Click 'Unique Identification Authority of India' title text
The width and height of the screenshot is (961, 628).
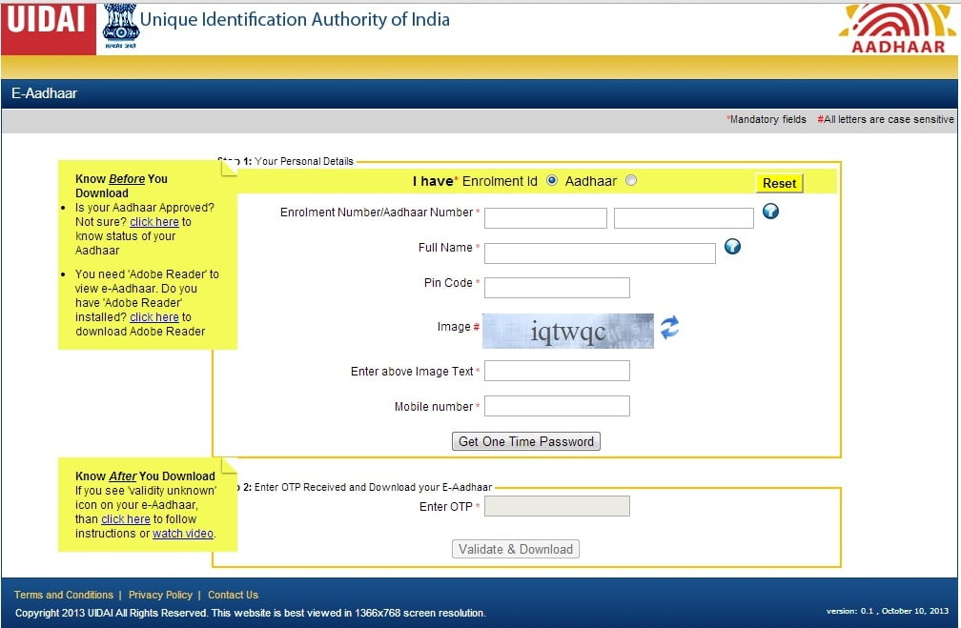295,20
